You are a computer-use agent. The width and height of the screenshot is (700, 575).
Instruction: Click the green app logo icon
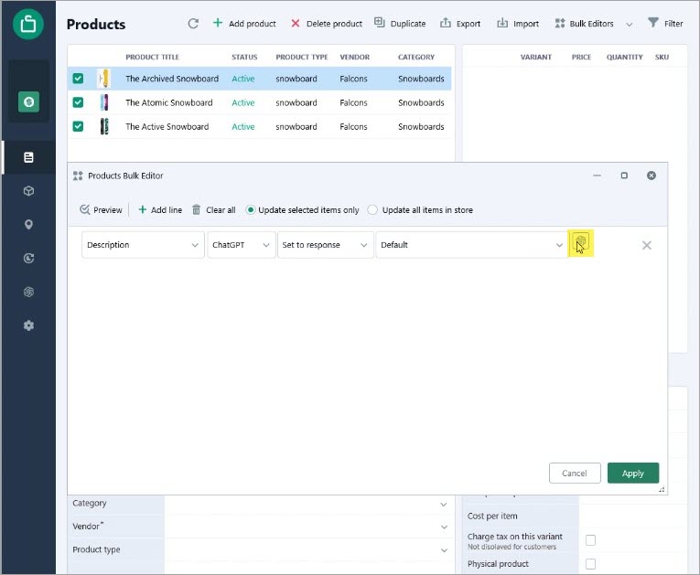[28, 24]
